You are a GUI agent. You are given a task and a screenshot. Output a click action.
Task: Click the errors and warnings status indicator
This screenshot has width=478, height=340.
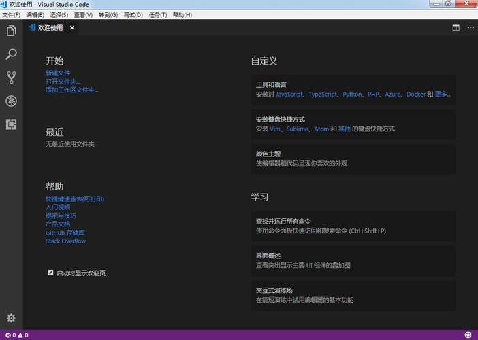click(17, 335)
